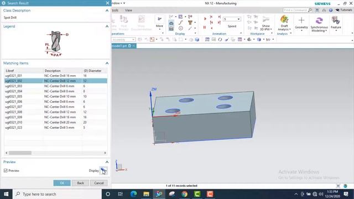Click the Draft Analysis icon

click(284, 20)
